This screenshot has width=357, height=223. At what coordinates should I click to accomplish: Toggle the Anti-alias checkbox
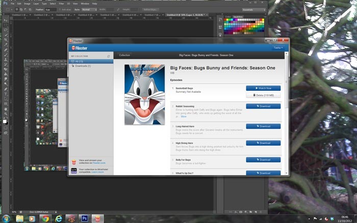pos(60,10)
